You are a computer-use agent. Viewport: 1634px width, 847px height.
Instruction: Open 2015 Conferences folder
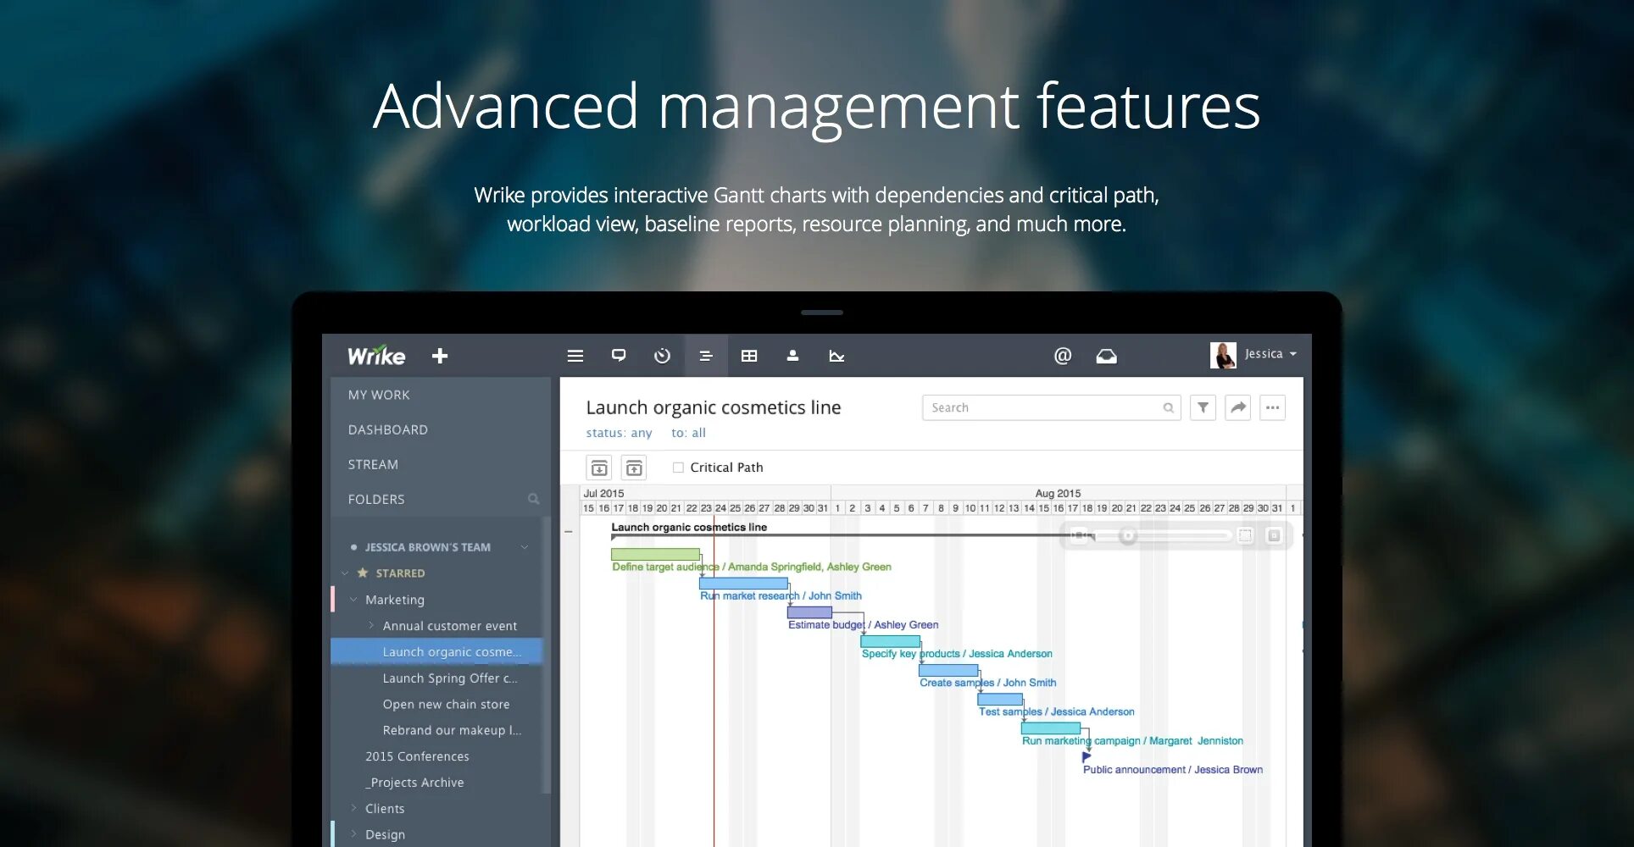click(x=417, y=756)
